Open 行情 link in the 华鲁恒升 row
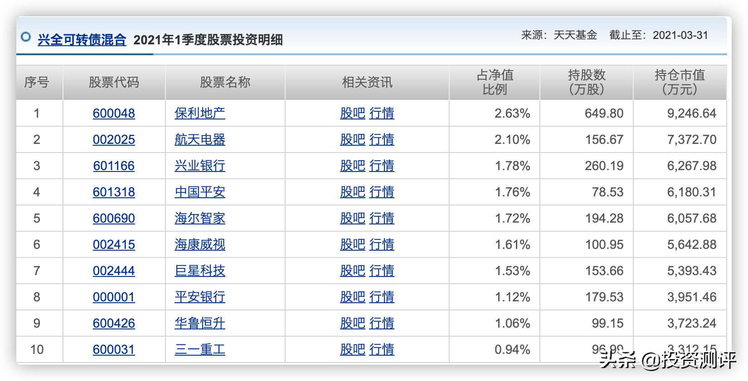 point(382,323)
